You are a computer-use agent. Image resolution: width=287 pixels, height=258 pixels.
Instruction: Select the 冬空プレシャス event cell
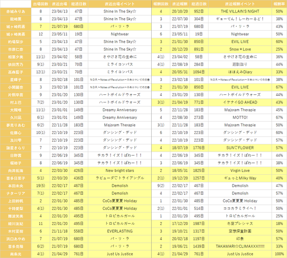pos(240,224)
